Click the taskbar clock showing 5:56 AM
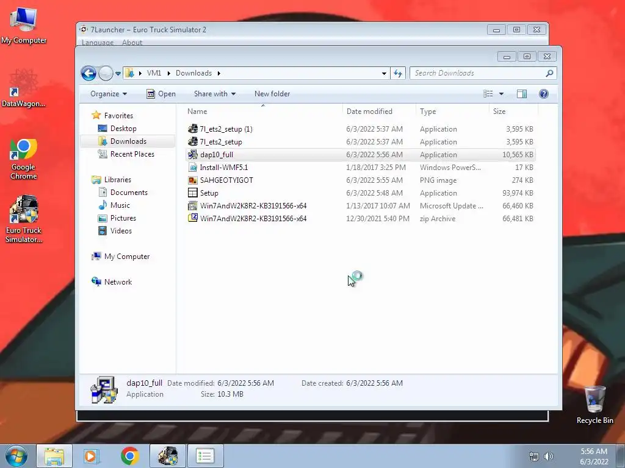625x468 pixels. pyautogui.click(x=594, y=456)
